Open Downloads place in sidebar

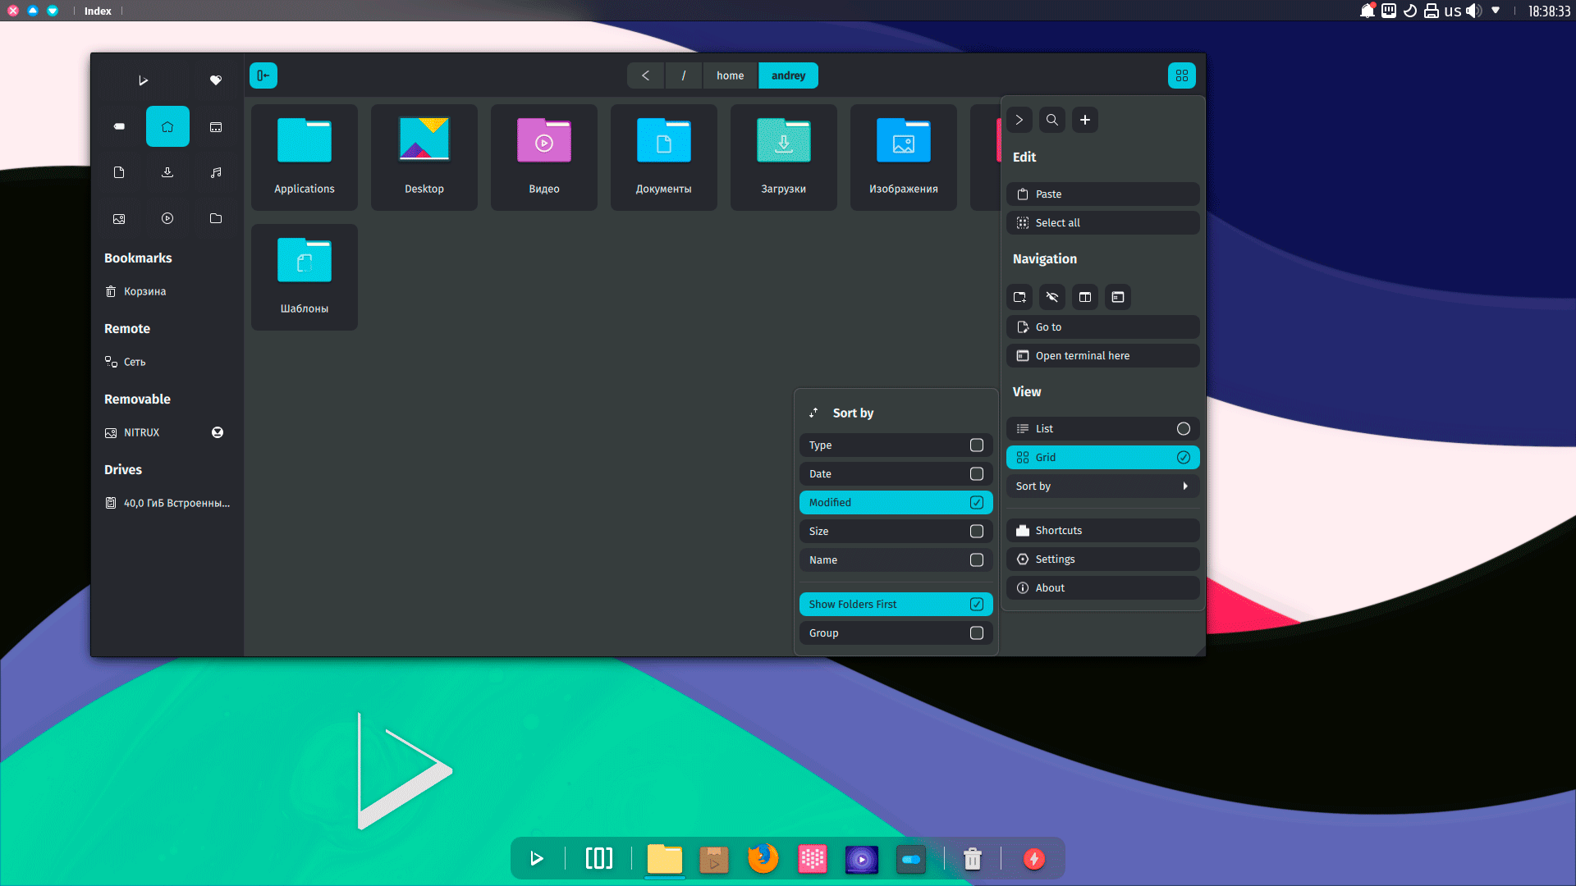[x=167, y=172]
